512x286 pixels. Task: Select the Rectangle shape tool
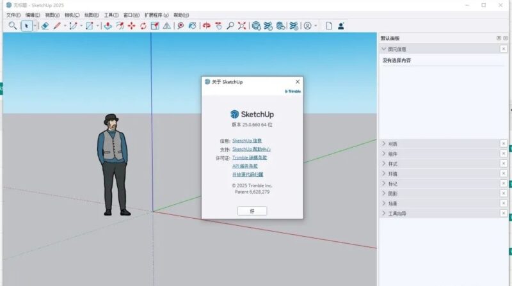click(x=89, y=26)
